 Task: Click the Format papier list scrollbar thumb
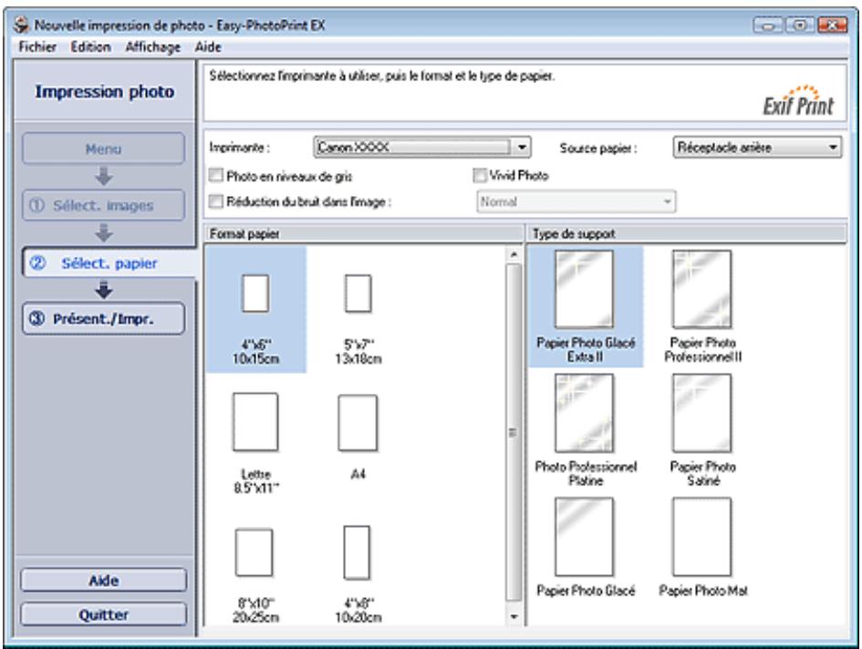[514, 432]
